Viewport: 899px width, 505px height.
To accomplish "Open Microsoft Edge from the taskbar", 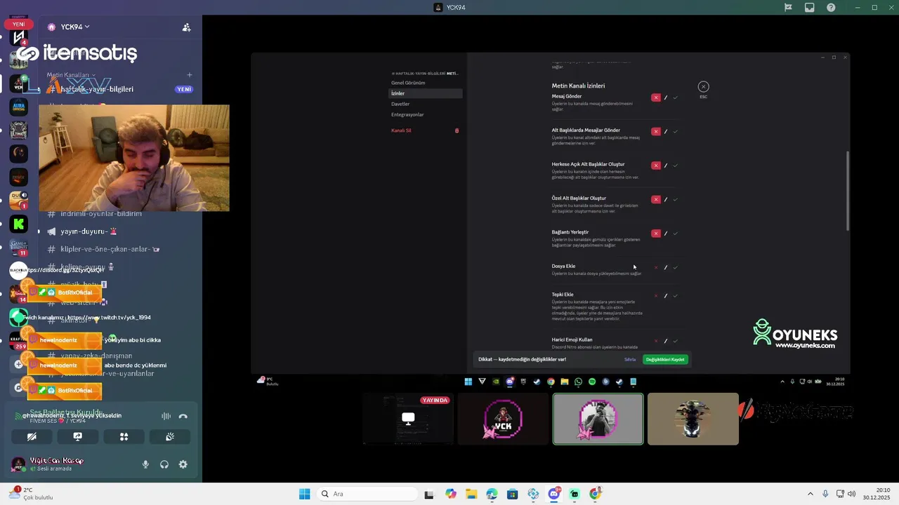I will point(492,494).
